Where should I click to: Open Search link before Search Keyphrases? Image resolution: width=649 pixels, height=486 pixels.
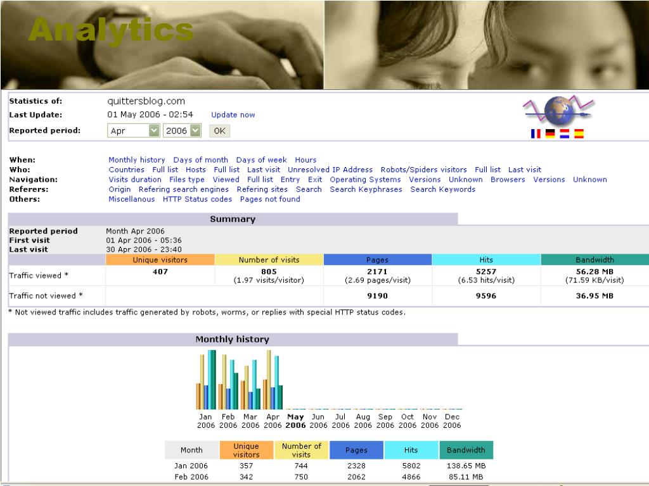(x=309, y=189)
